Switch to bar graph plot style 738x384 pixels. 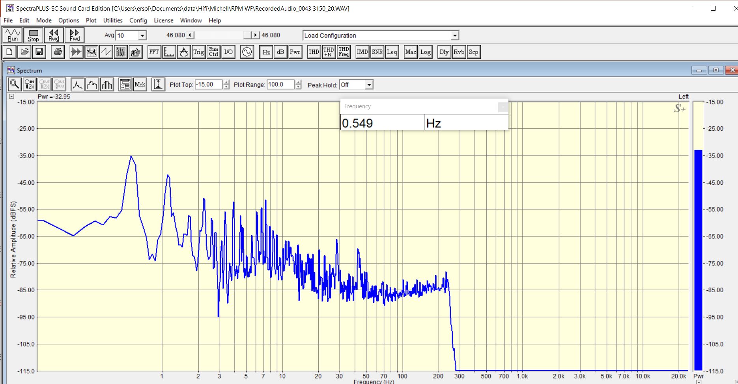[x=107, y=84]
